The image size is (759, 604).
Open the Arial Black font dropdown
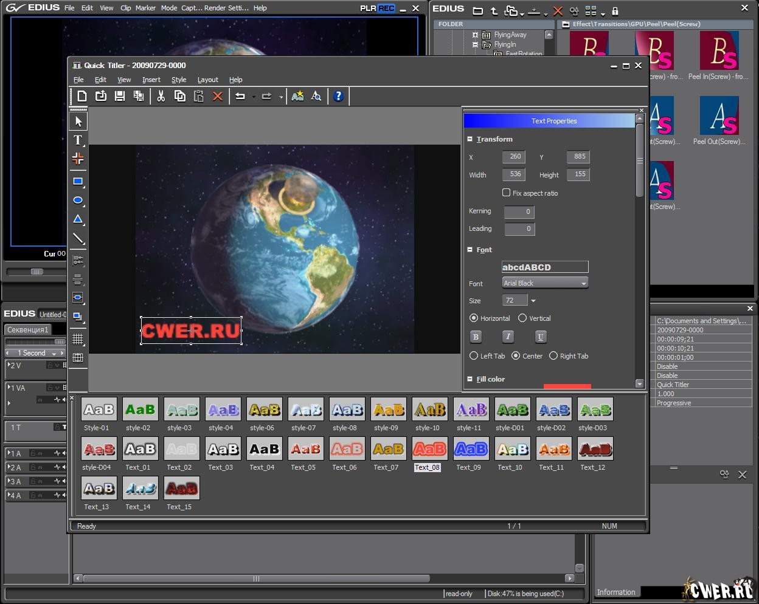(x=545, y=283)
